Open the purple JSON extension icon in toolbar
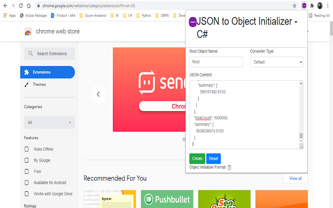 tap(304, 6)
